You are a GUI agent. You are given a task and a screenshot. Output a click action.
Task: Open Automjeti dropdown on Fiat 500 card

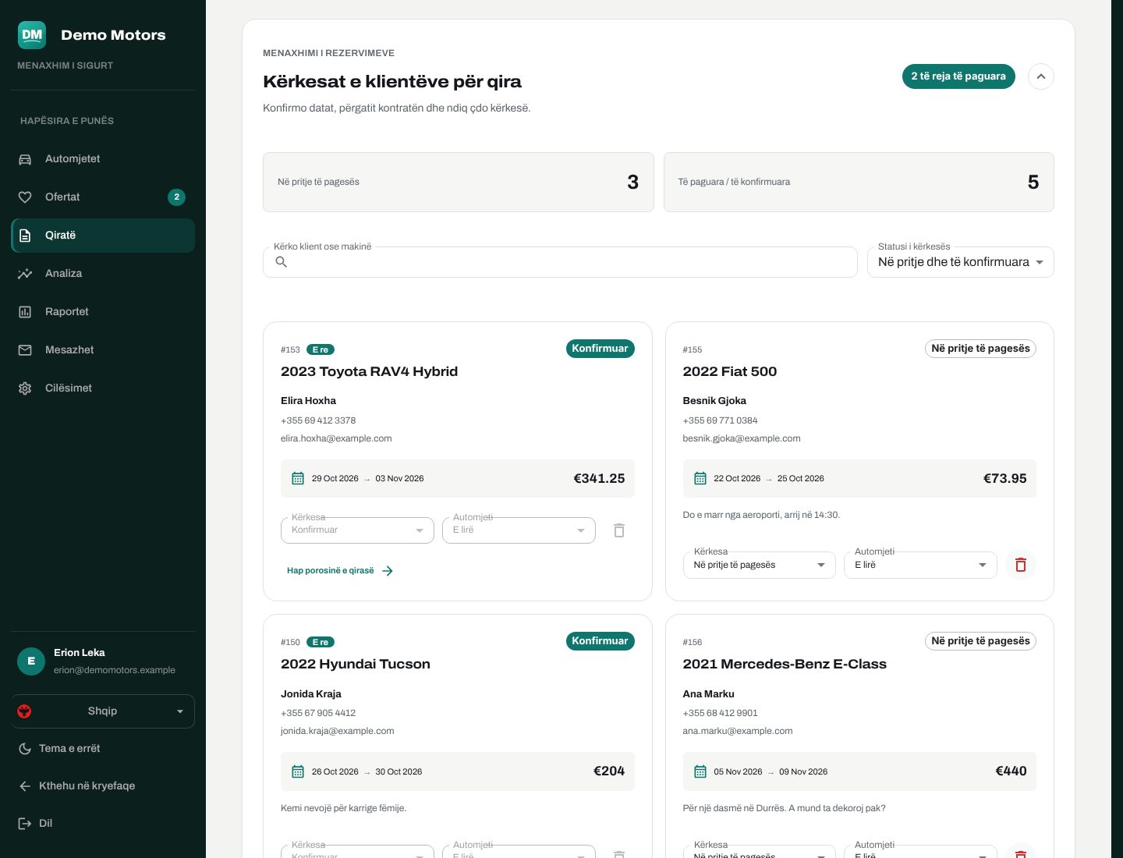point(920,565)
